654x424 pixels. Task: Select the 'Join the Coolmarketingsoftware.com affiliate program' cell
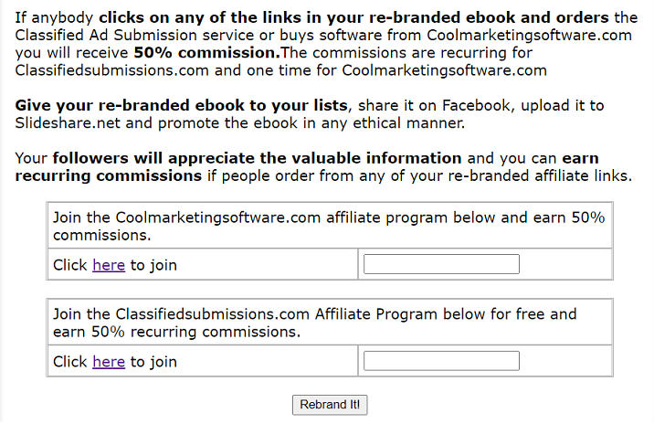click(x=330, y=226)
